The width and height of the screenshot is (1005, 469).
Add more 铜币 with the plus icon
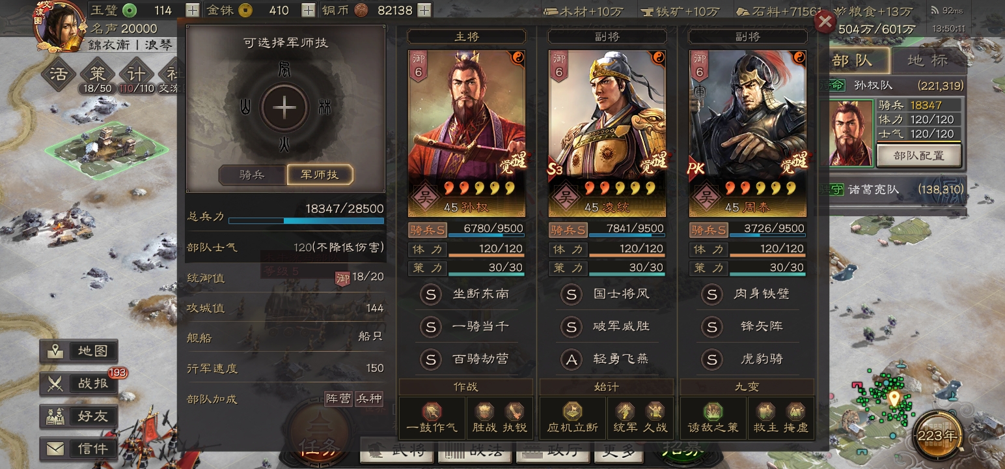pos(424,10)
